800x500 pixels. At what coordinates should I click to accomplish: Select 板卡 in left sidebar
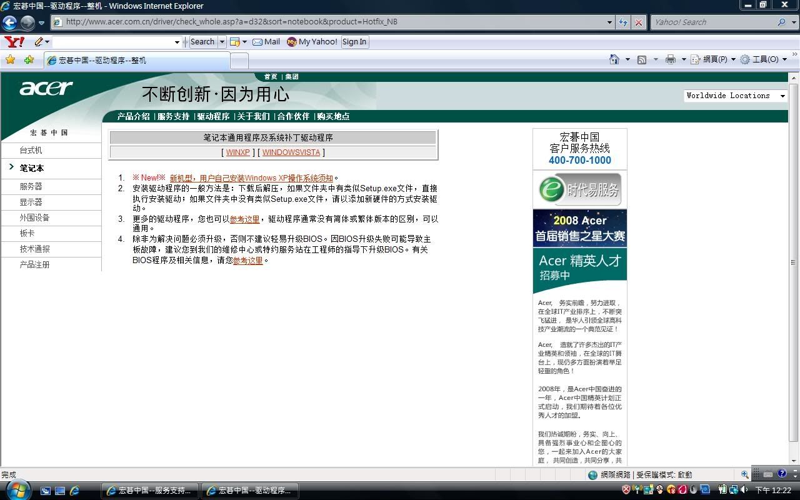coord(27,233)
